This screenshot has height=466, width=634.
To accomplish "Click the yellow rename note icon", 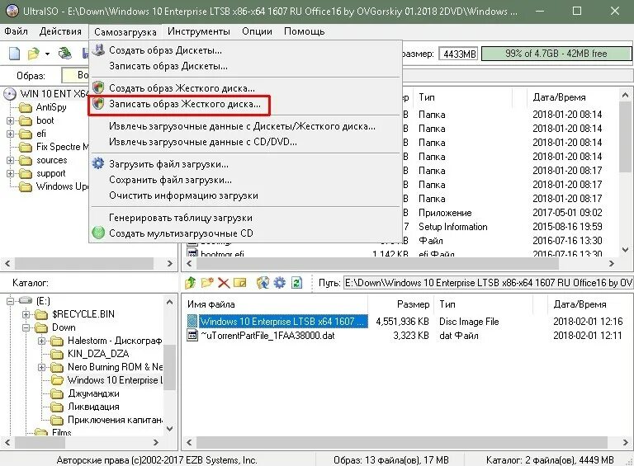I will pos(239,283).
